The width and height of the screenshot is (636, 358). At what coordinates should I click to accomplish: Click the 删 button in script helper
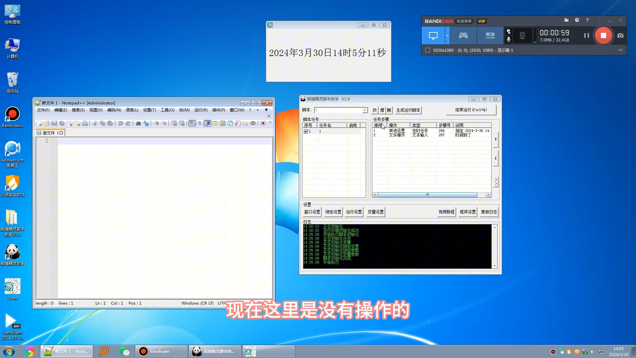(x=389, y=110)
